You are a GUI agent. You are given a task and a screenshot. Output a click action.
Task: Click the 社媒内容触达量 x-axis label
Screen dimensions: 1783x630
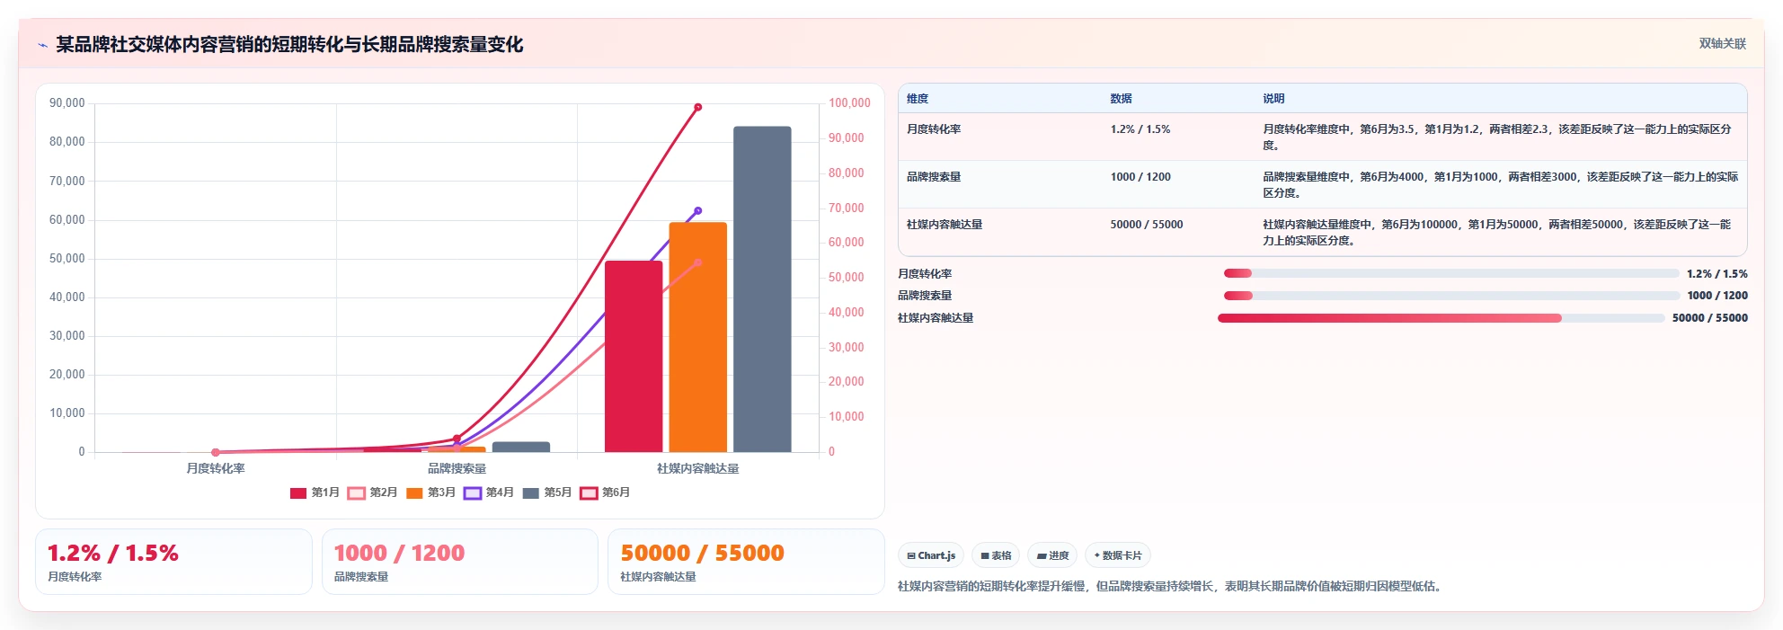tap(697, 468)
